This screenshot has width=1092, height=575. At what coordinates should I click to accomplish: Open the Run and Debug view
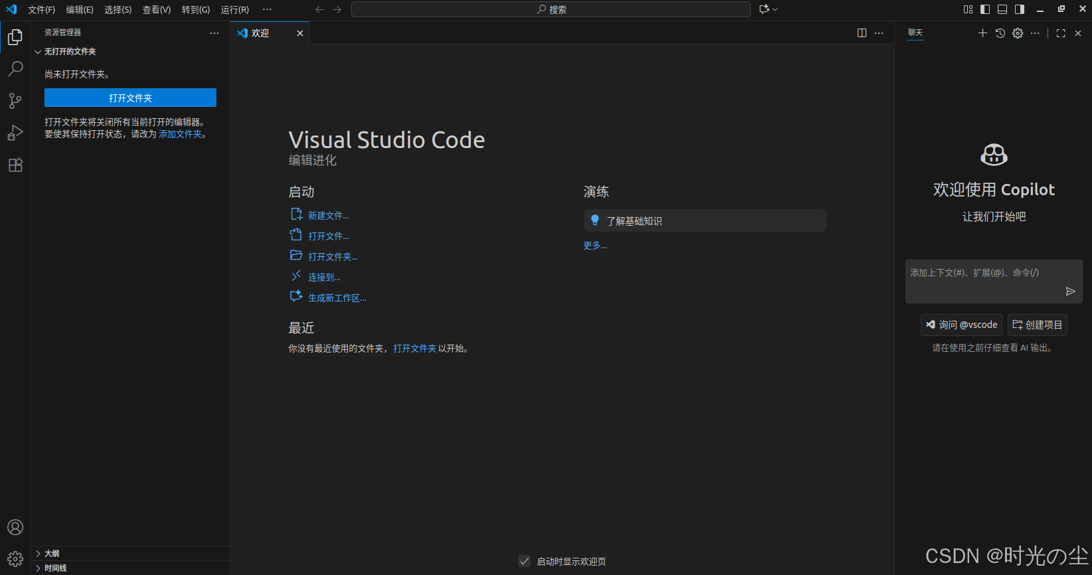[15, 133]
